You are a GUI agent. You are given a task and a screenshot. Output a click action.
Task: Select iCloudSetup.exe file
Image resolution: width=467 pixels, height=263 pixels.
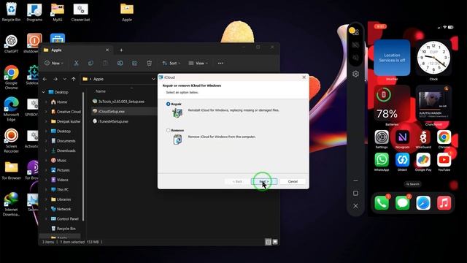pyautogui.click(x=109, y=111)
